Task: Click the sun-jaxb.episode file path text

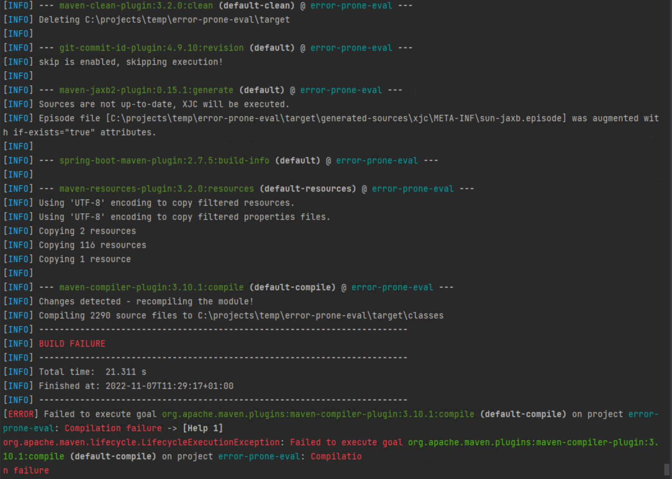Action: click(336, 118)
